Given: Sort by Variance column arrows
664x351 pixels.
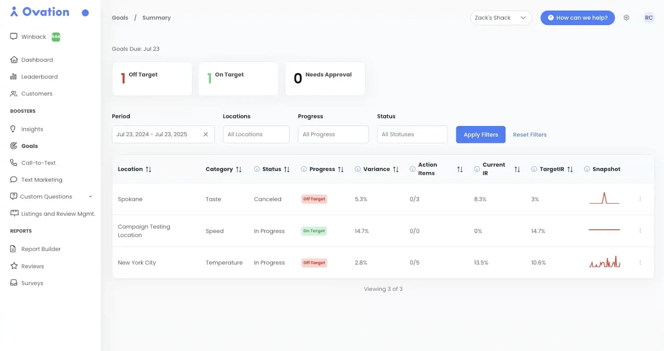Looking at the screenshot, I should (x=396, y=169).
